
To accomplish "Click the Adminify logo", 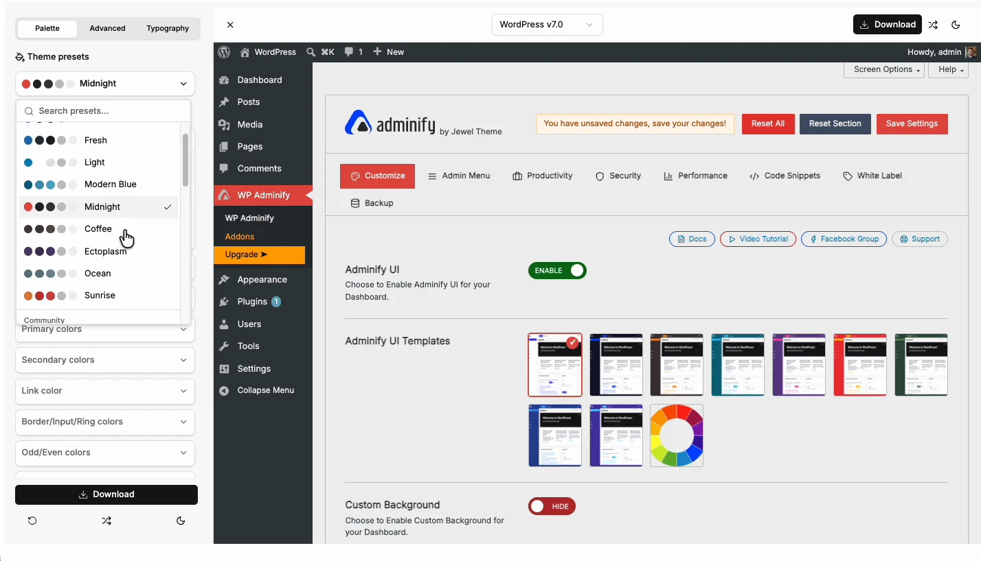I will pyautogui.click(x=390, y=123).
